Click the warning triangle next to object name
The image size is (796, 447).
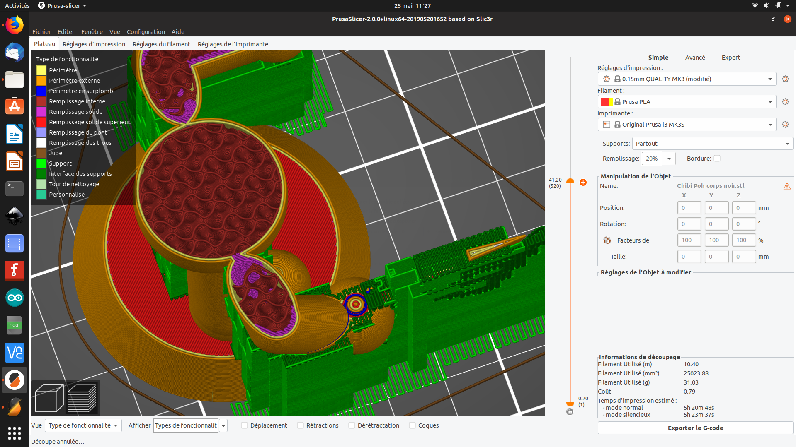point(787,186)
